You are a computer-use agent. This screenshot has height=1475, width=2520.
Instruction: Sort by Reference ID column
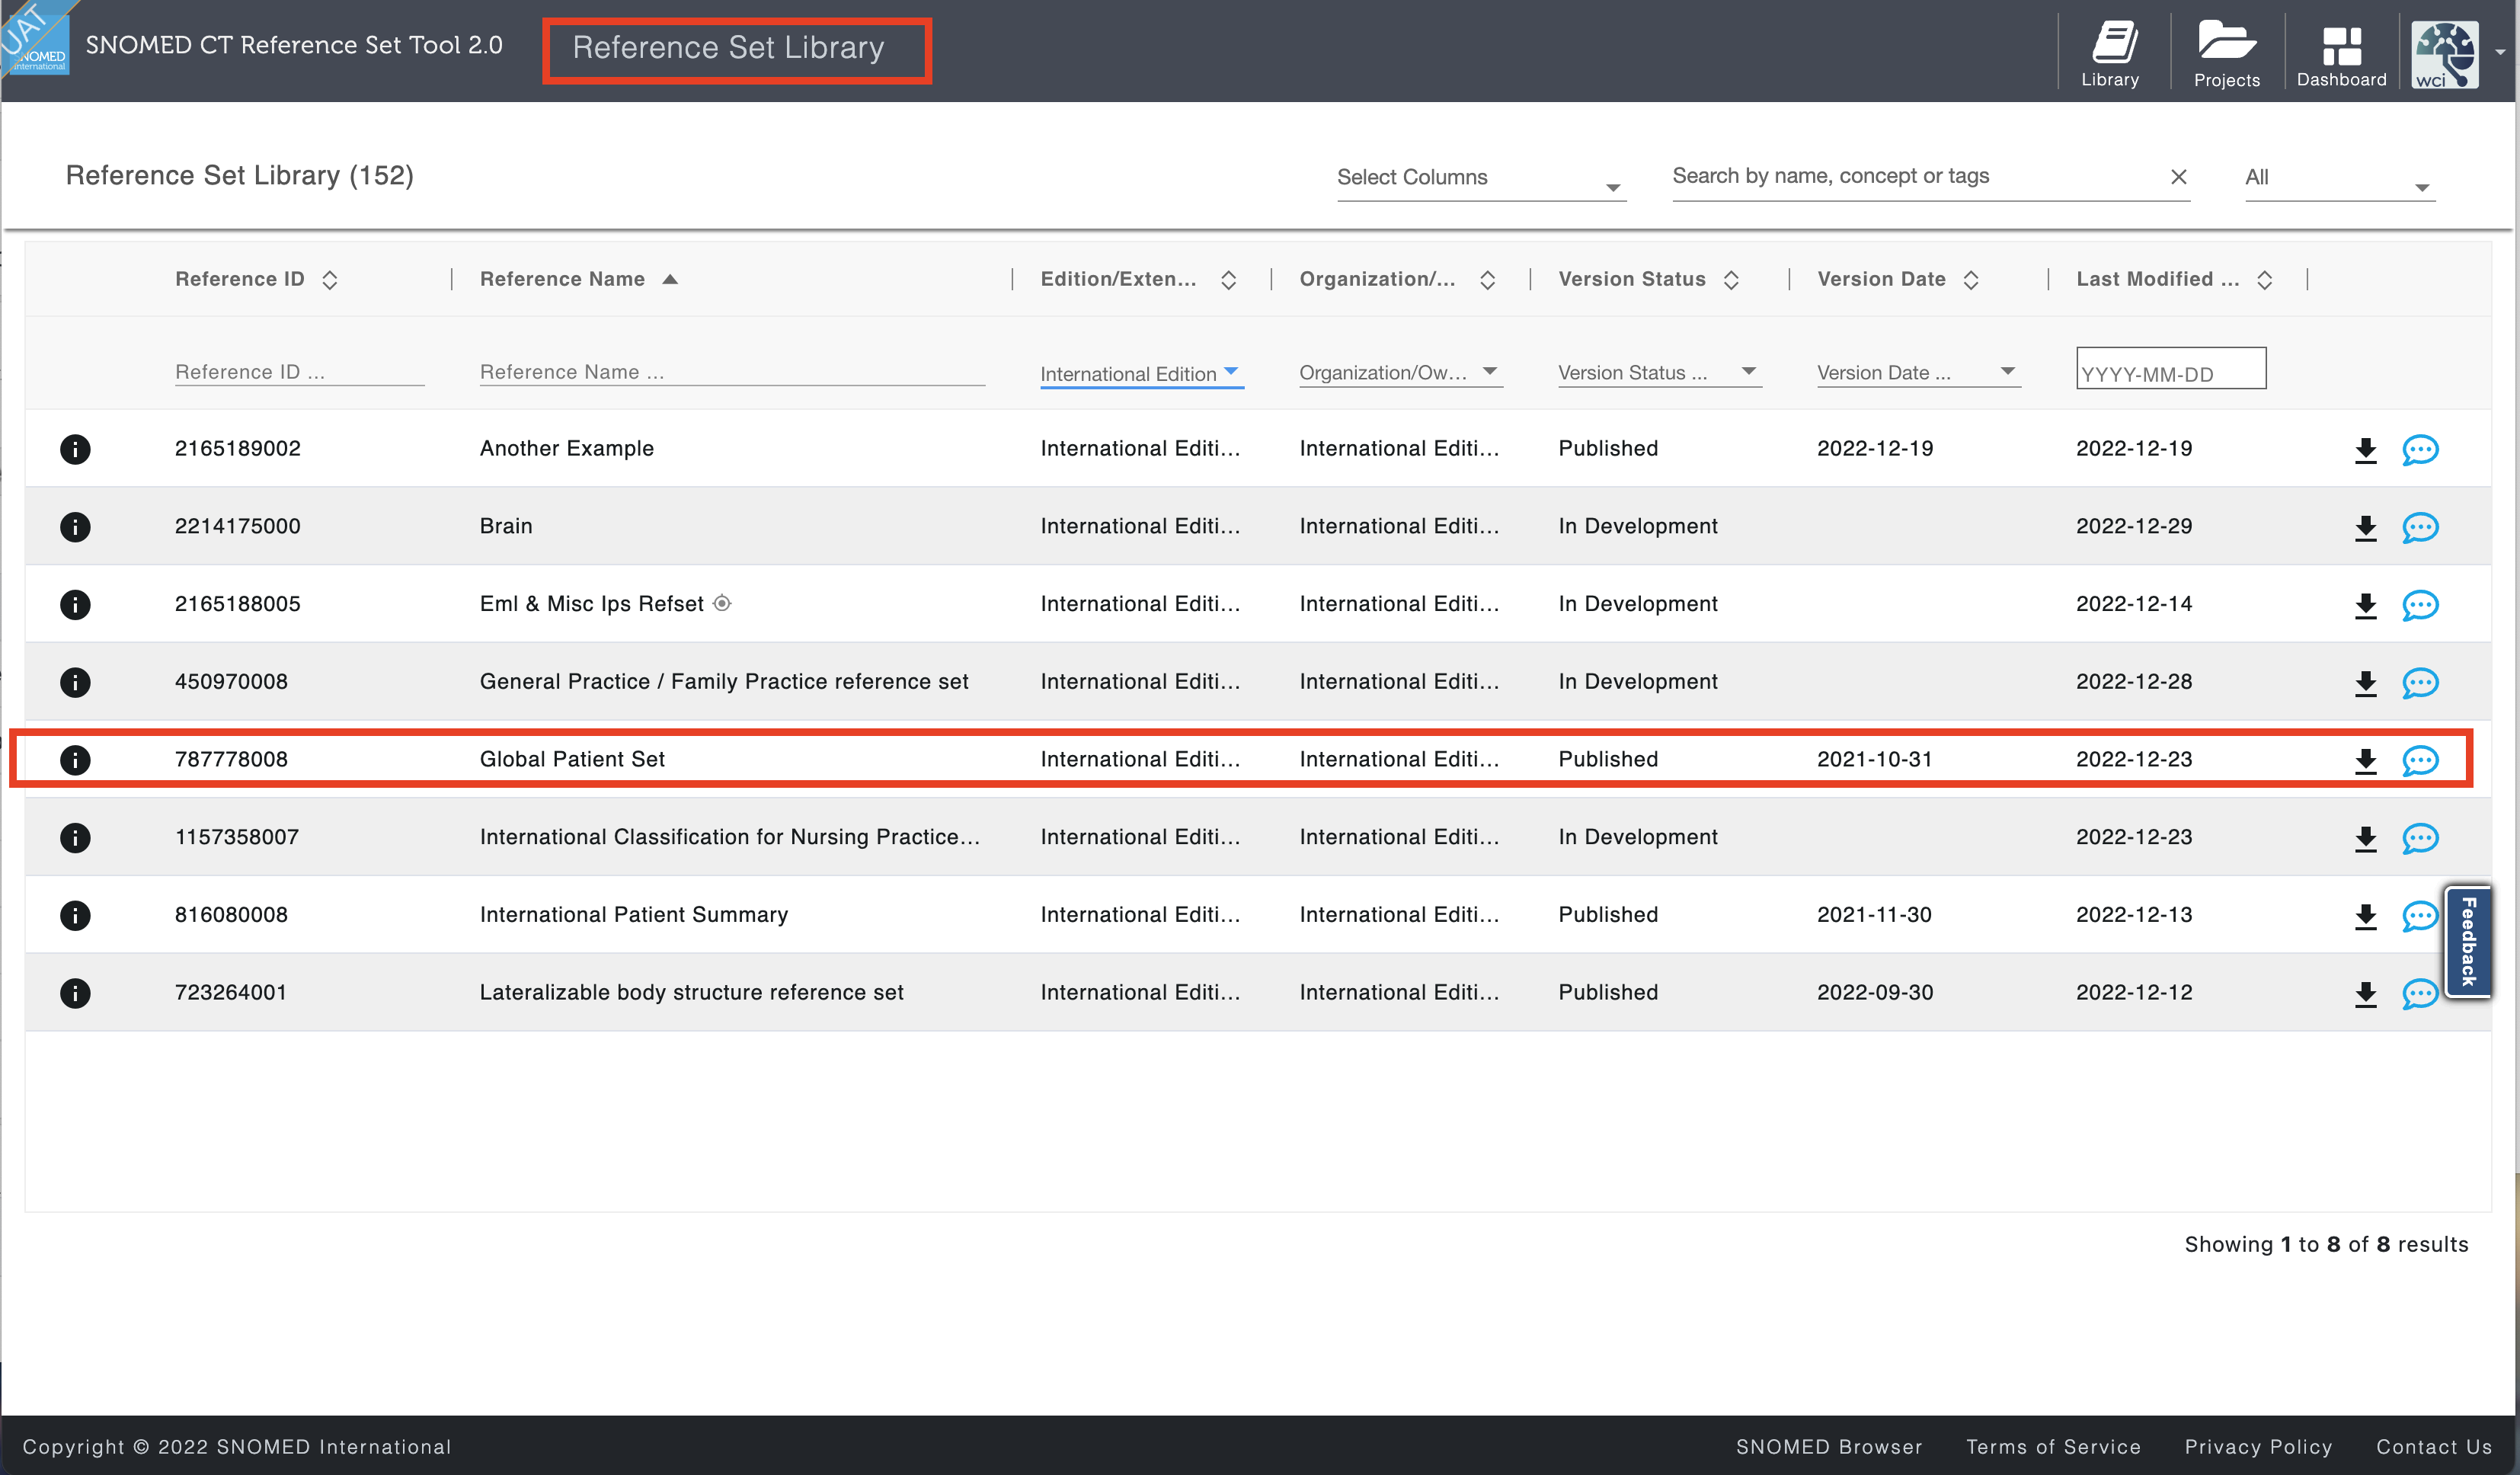(x=329, y=280)
